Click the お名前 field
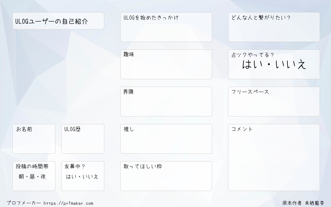Screen dimensions: 331x207 [x=34, y=139]
